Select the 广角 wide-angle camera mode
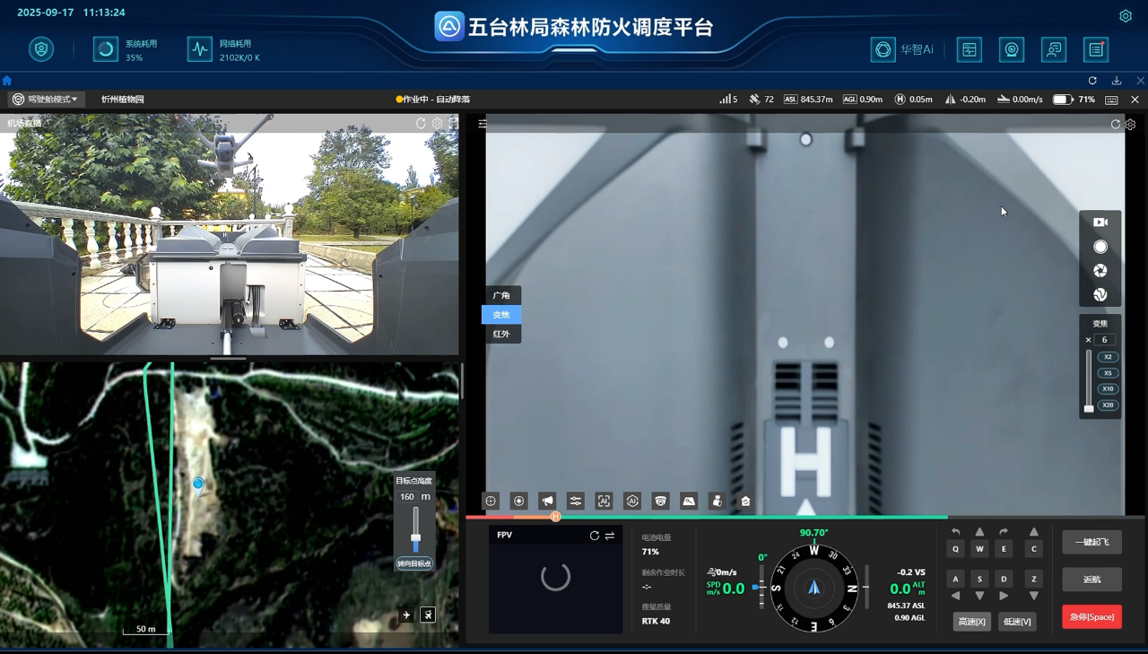 point(501,295)
